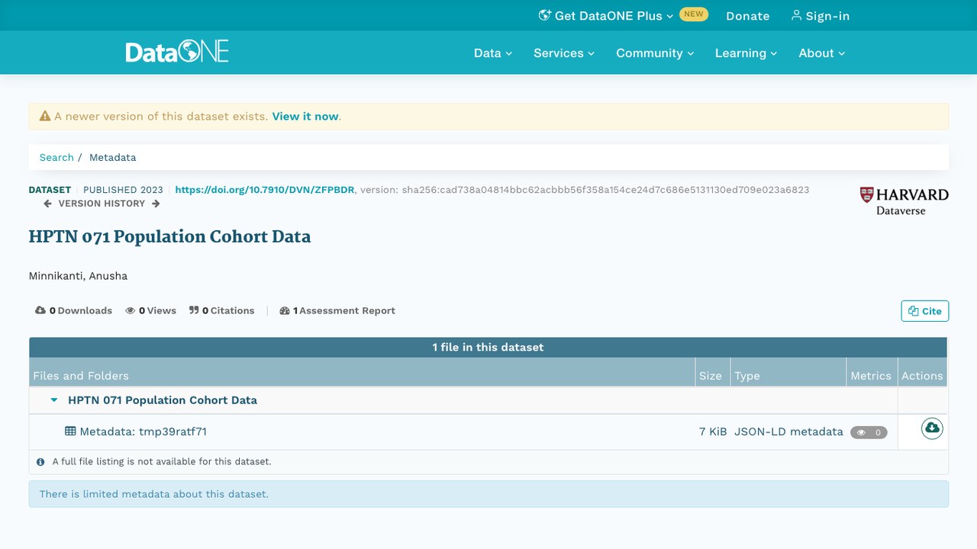
Task: Click the DataONE logo
Action: pos(177,52)
